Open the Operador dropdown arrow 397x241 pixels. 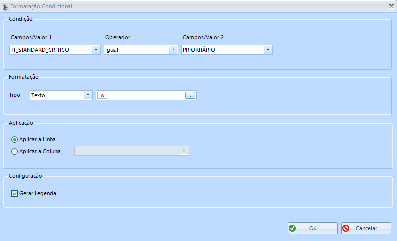tap(173, 50)
